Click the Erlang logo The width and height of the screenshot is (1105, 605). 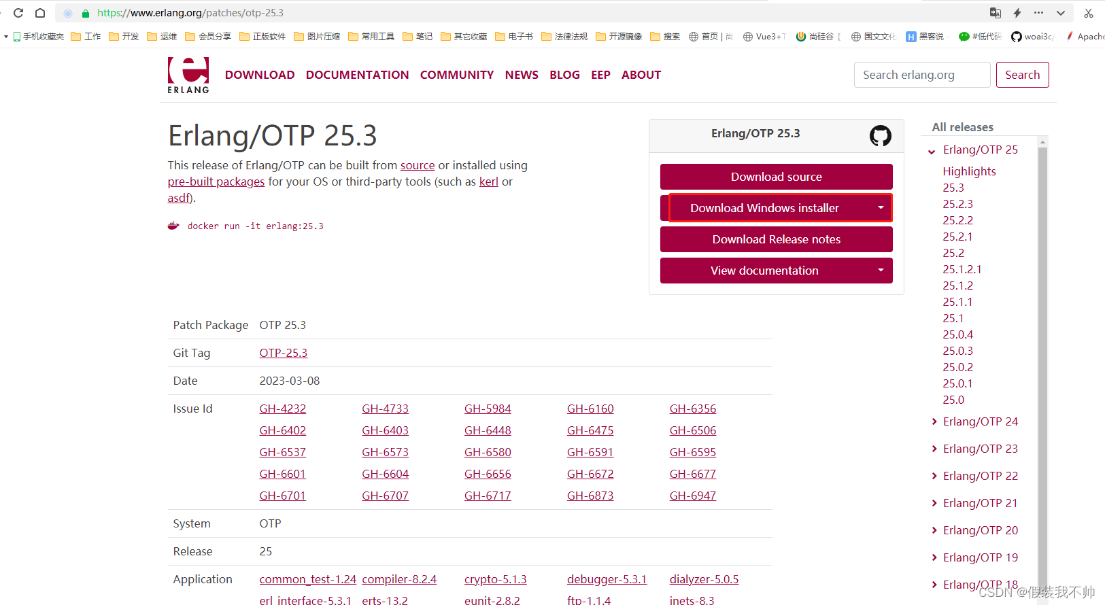[x=188, y=75]
